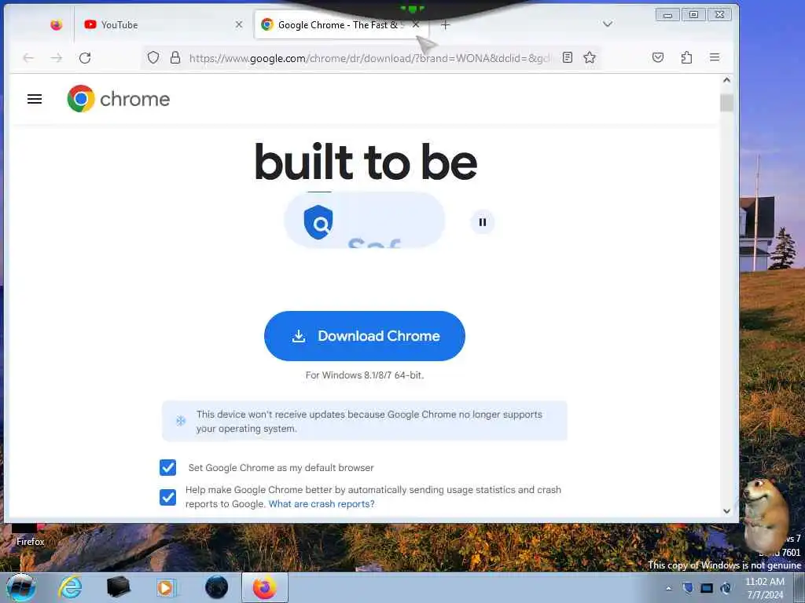805x603 pixels.
Task: Uncheck sending usage statistics checkbox
Action: coord(168,497)
